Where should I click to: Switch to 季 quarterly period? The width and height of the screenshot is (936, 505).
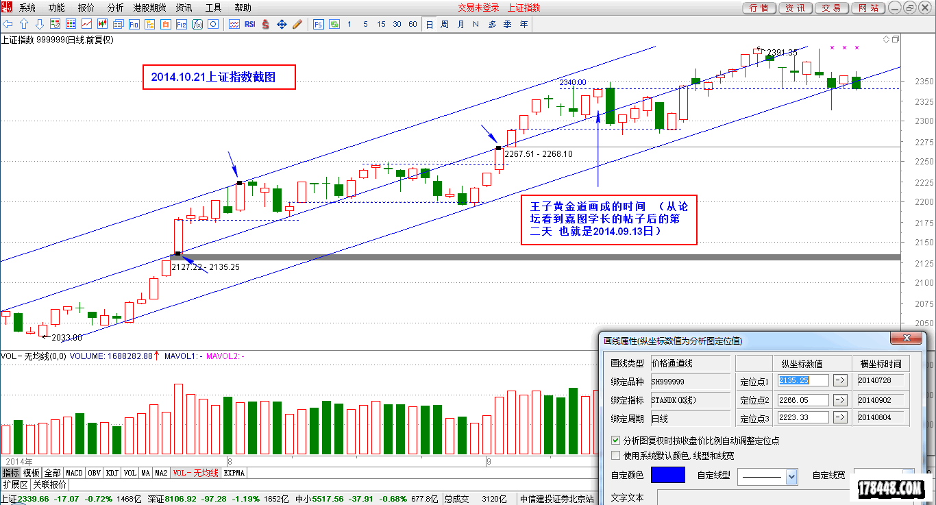[508, 24]
